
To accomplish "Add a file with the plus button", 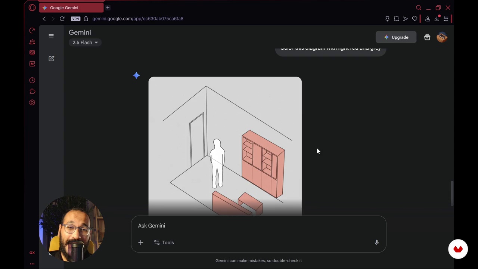I will coord(141,242).
